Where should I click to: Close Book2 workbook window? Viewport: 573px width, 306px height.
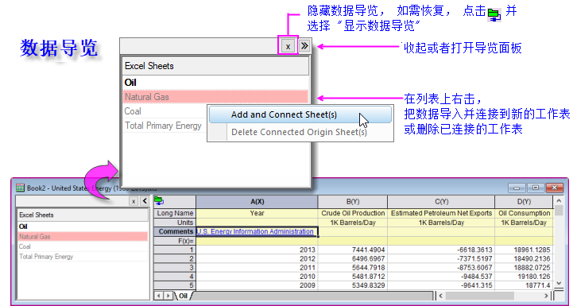pos(555,188)
